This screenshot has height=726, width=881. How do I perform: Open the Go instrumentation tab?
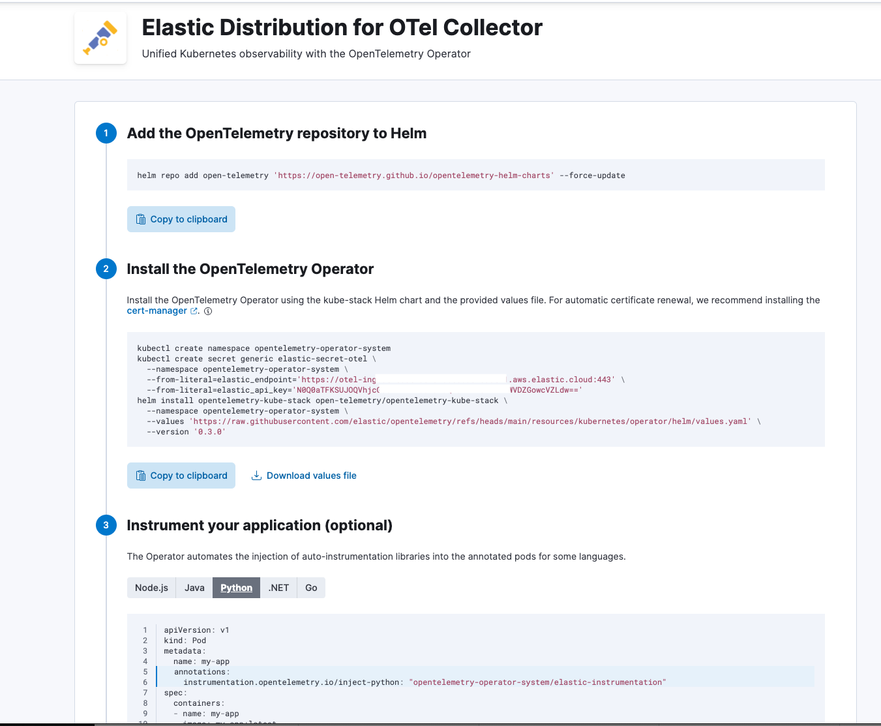[x=311, y=588]
